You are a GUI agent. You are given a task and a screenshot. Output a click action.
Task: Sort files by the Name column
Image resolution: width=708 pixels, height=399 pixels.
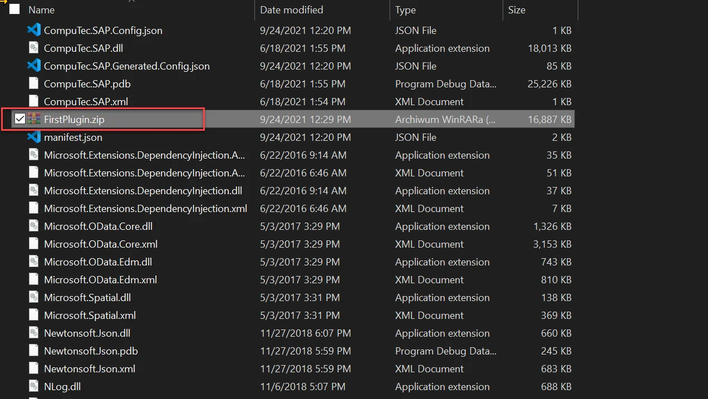click(42, 9)
